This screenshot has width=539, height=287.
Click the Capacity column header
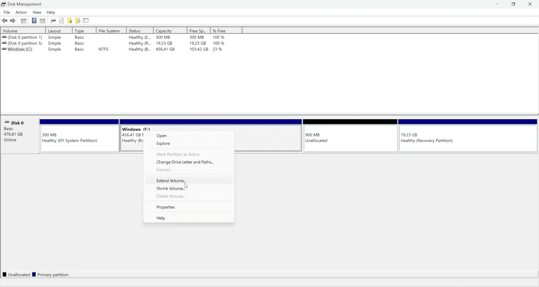coord(164,30)
